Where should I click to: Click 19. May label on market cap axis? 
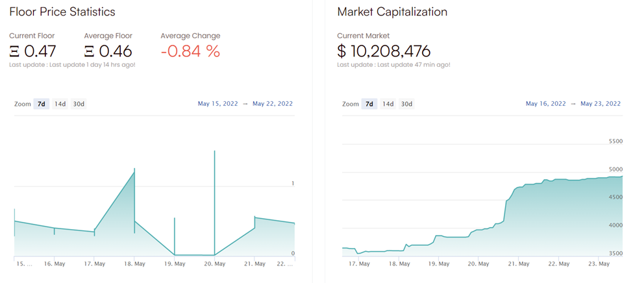[x=438, y=264]
